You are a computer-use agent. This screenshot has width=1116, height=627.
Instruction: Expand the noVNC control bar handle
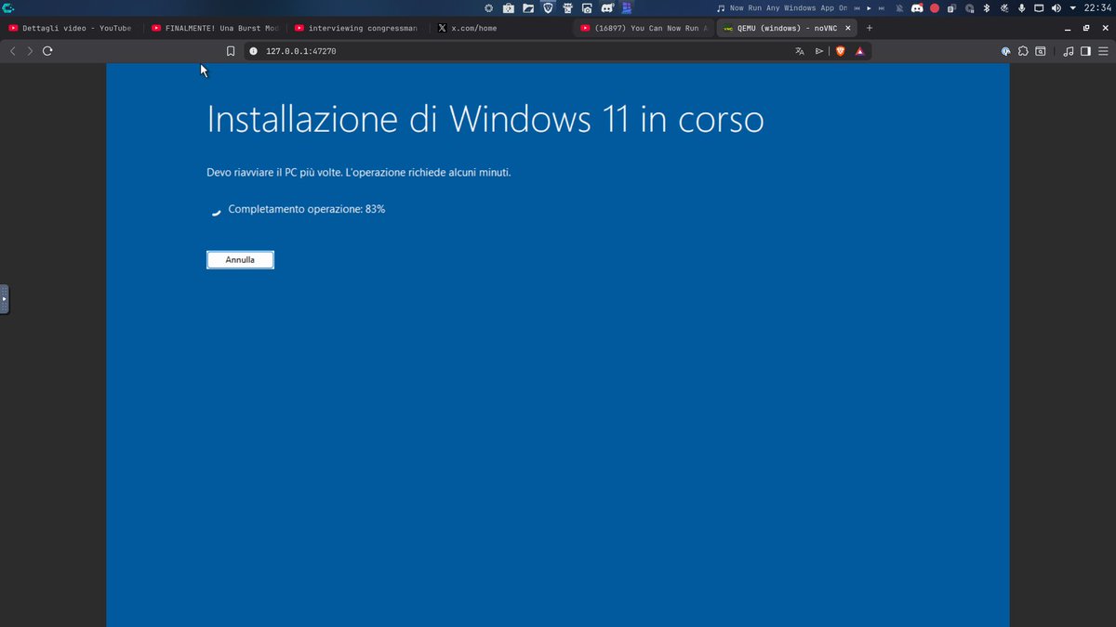tap(4, 299)
